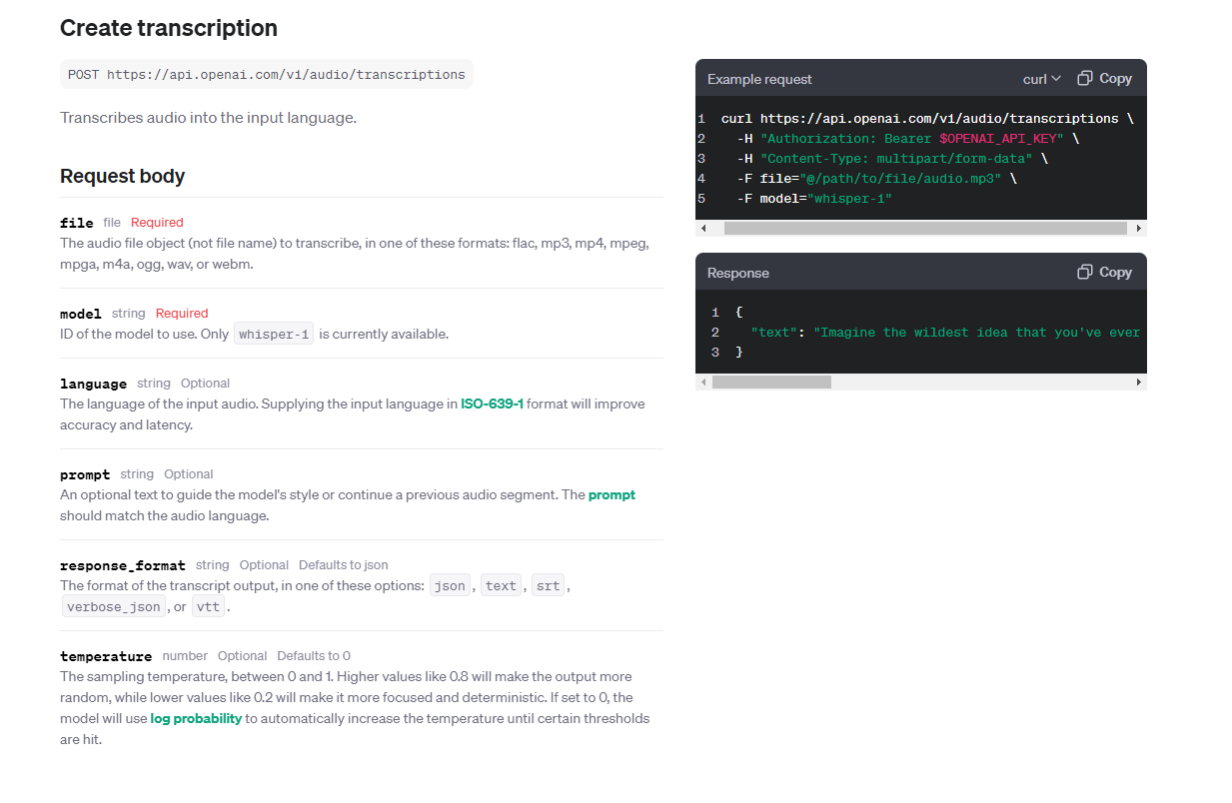This screenshot has height=803, width=1232.
Task: Click the number type label beside temperature
Action: pyautogui.click(x=185, y=656)
